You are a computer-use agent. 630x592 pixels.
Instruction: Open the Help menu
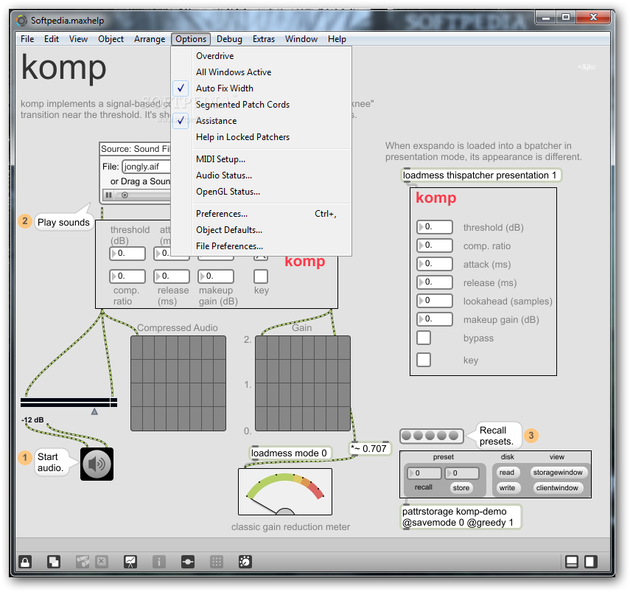(x=337, y=39)
